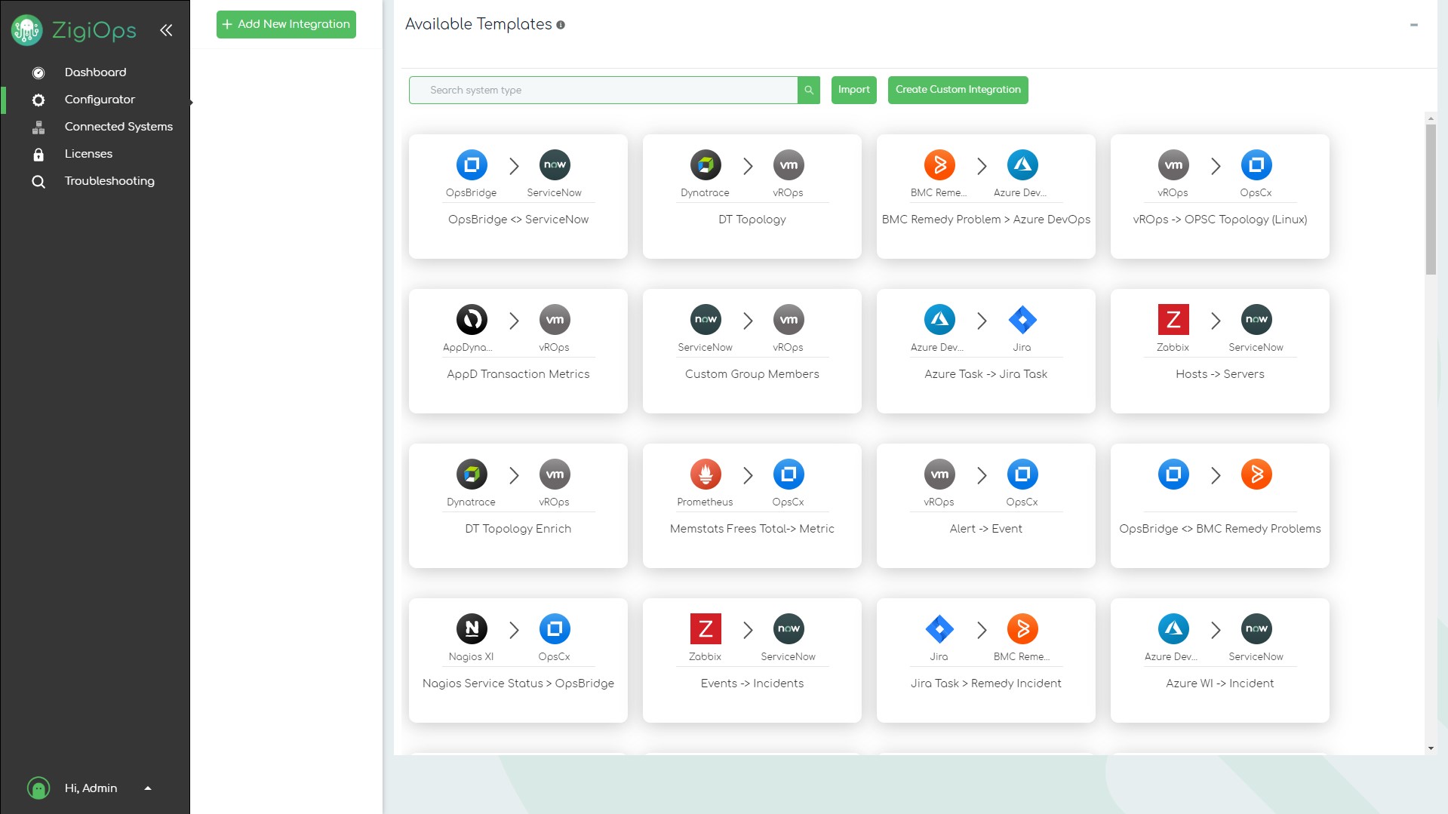Focus the Search system type field
Image resolution: width=1448 pixels, height=814 pixels.
pos(604,90)
